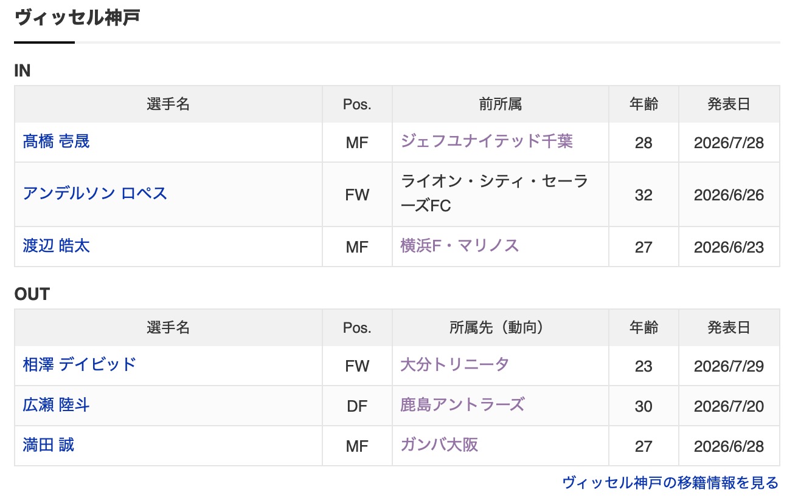The height and width of the screenshot is (504, 798).
Task: Visit 鹿島アントラーズ team link
Action: (x=462, y=405)
